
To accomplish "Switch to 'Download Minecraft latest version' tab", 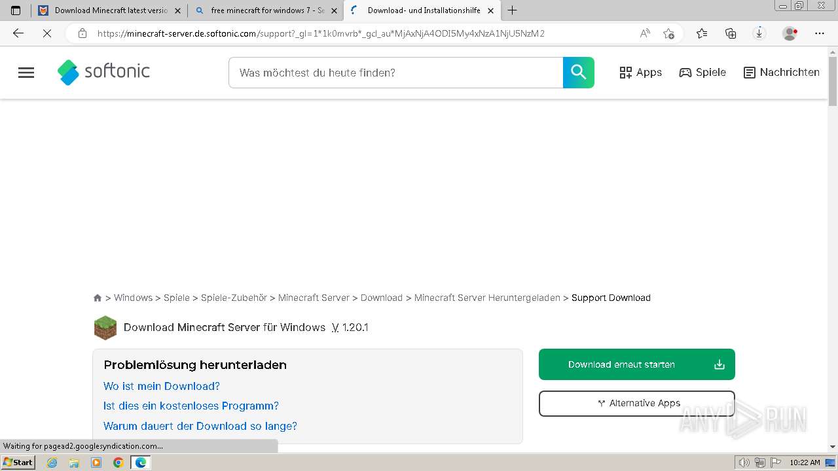I will pyautogui.click(x=109, y=10).
